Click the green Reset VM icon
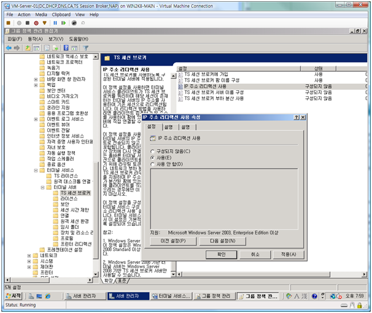372x313 pixels. [x=63, y=23]
